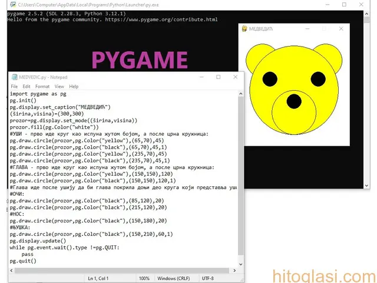
Task: Close the Notepad window
Action: tap(236, 77)
